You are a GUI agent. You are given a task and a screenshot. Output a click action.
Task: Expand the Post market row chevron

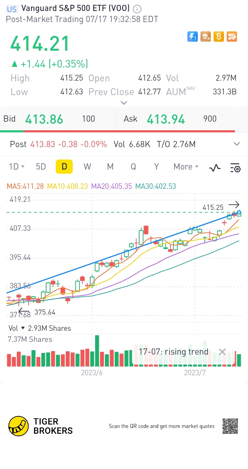[x=237, y=144]
